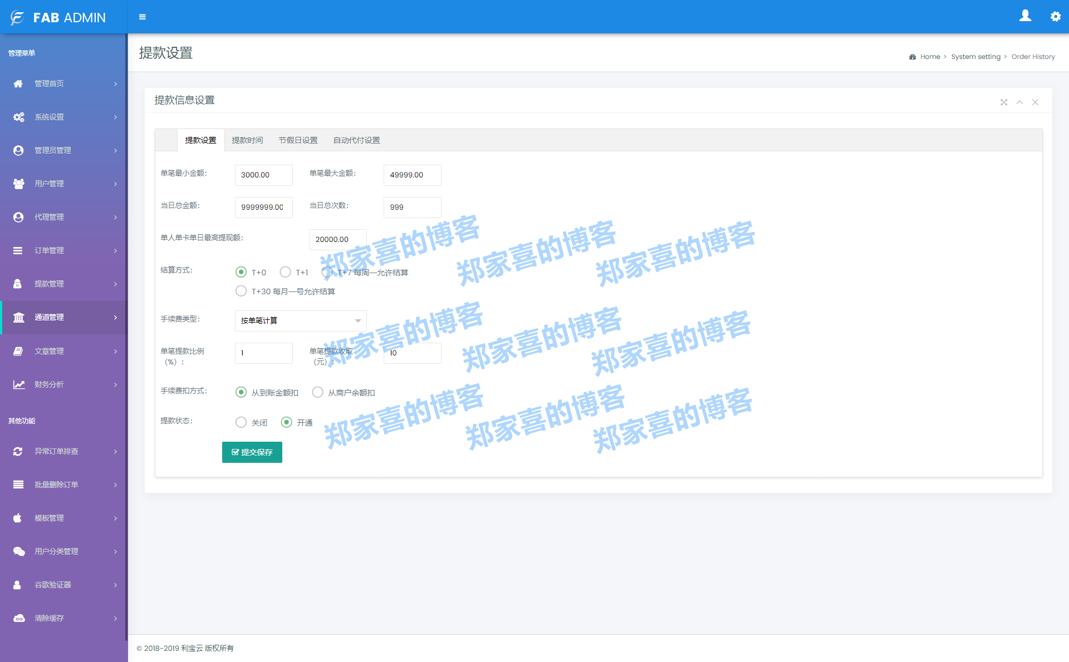Expand 用户管理 sidebar chevron

pos(116,184)
